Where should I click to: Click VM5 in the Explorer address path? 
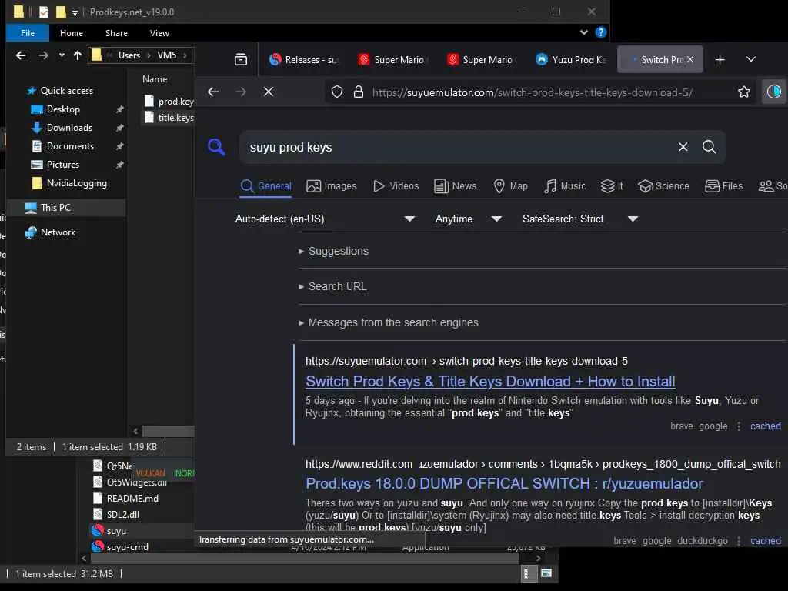(x=167, y=55)
